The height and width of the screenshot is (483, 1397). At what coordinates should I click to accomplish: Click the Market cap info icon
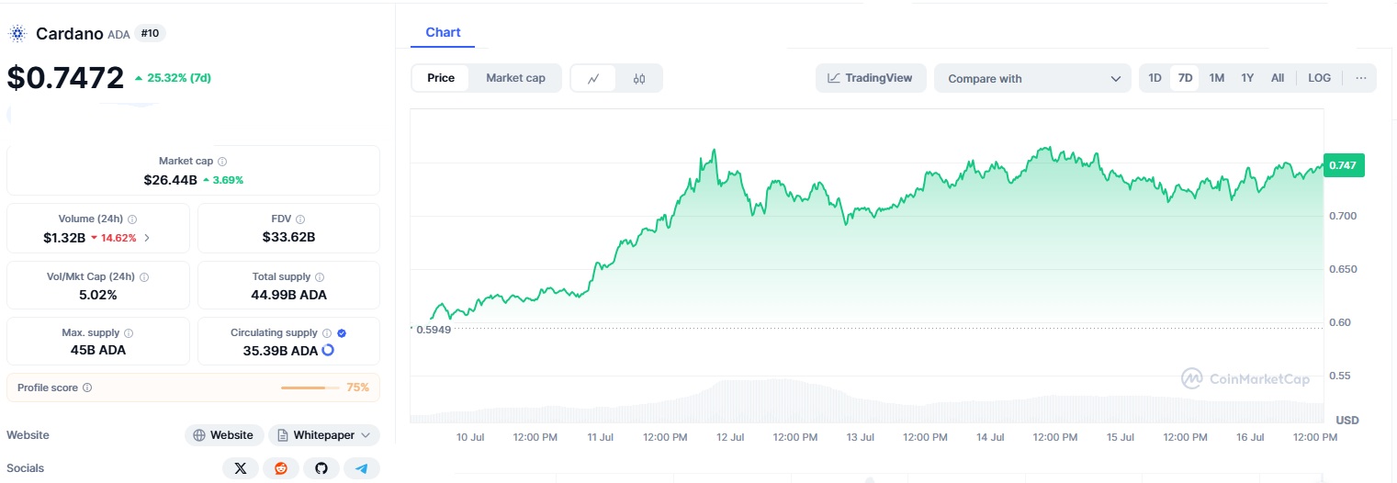222,162
